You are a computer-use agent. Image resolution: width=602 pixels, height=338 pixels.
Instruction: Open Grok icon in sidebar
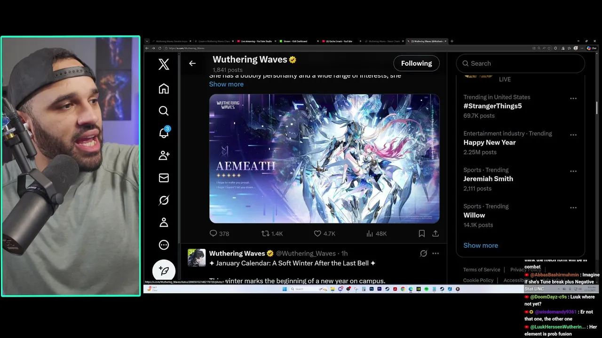164,200
